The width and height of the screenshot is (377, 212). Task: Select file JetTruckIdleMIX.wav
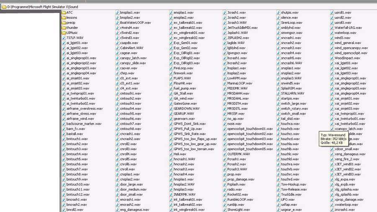coord(243,28)
